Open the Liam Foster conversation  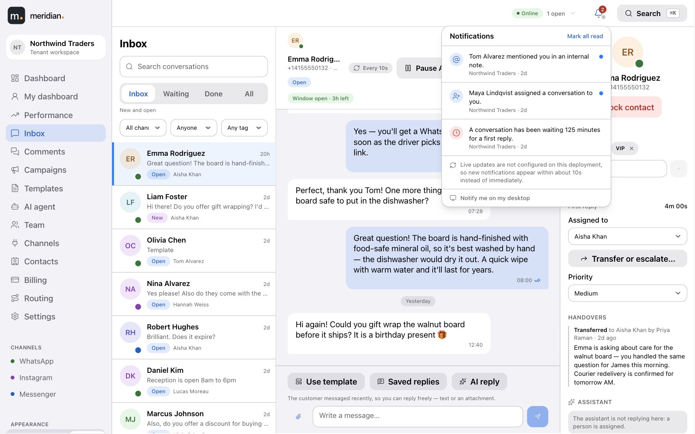click(194, 207)
